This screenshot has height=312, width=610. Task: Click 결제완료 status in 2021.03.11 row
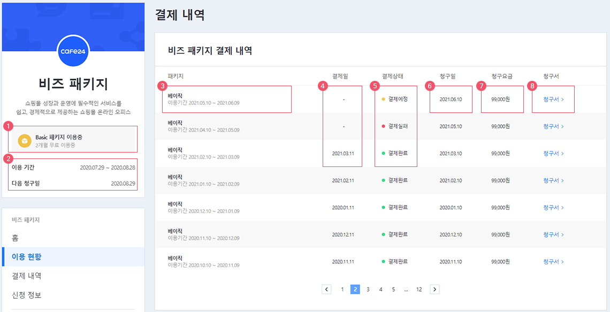[398, 153]
